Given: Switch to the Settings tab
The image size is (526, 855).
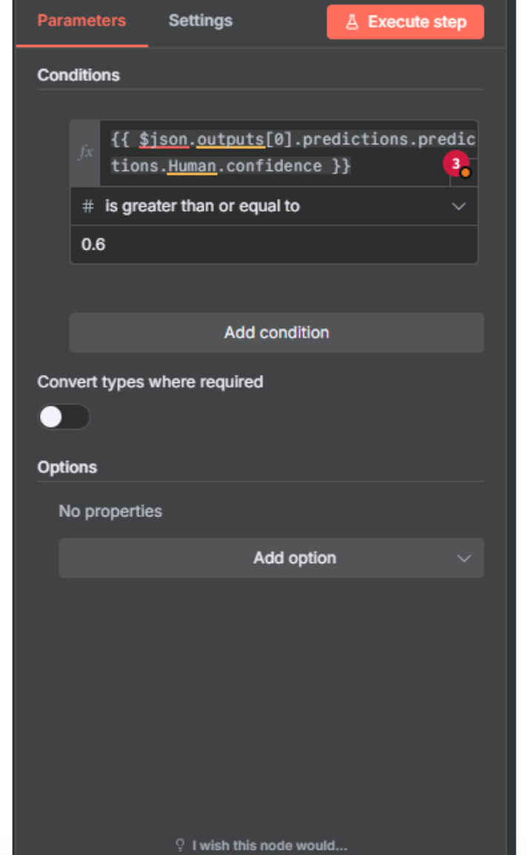Looking at the screenshot, I should click(200, 21).
